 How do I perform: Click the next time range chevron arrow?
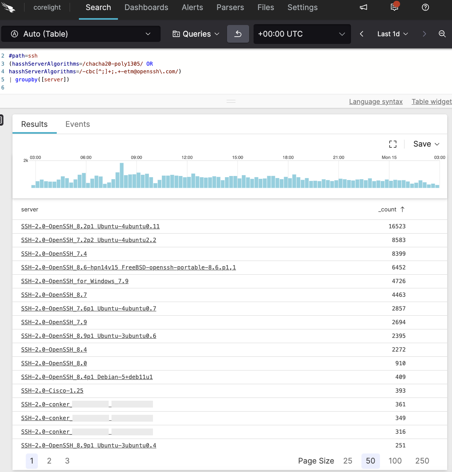coord(424,34)
